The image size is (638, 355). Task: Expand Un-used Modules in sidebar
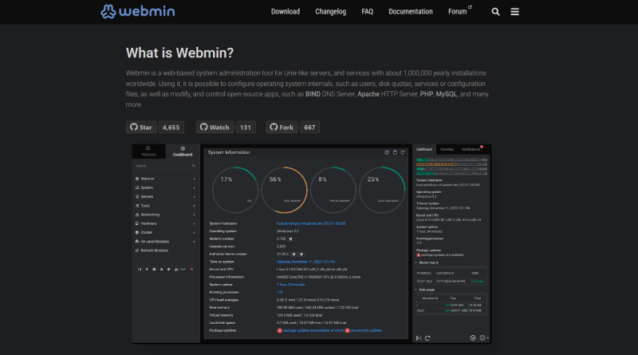pos(165,242)
